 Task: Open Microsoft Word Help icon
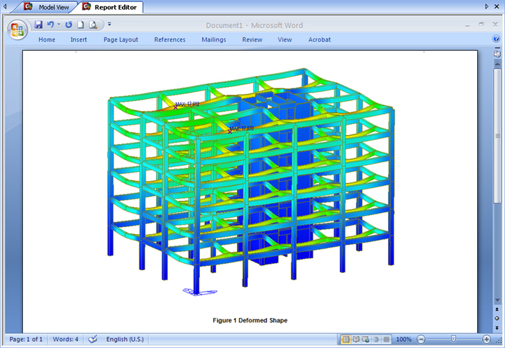click(497, 40)
